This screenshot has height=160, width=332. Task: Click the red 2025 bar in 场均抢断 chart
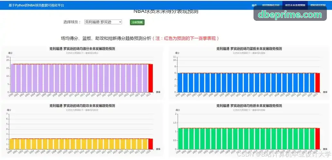point(318,139)
